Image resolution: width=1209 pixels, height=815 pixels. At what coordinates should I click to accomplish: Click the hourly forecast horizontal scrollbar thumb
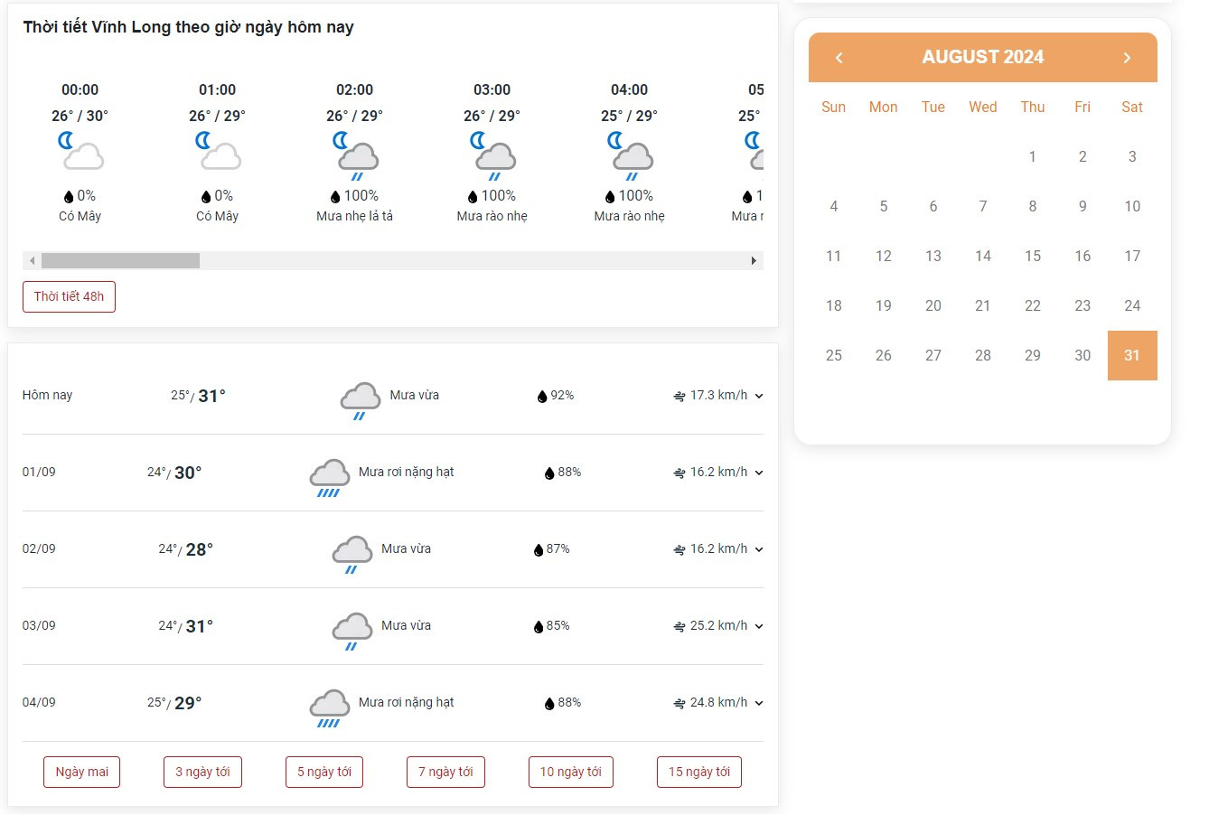120,261
